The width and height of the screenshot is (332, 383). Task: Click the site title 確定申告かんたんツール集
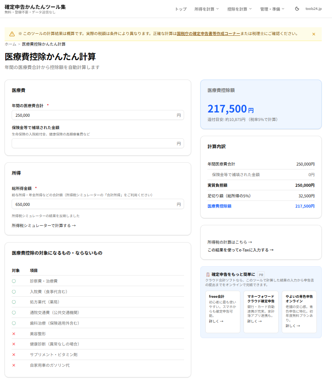click(x=35, y=7)
